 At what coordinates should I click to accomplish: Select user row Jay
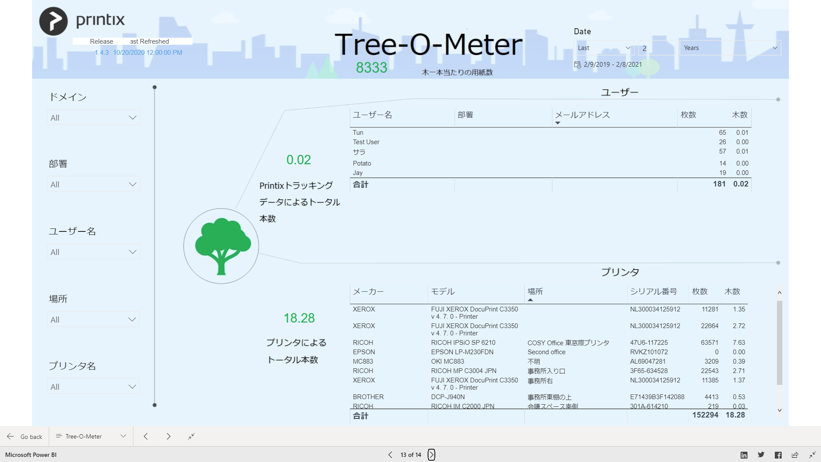pos(550,173)
